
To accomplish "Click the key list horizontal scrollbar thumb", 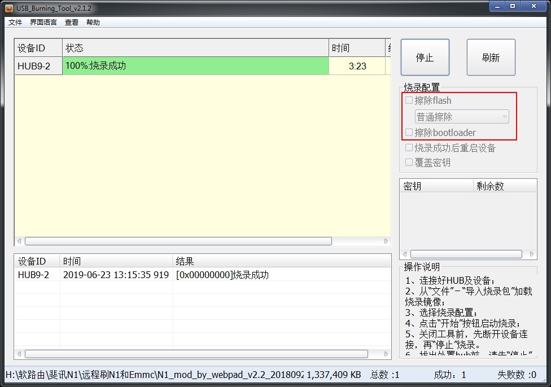I will coord(466,254).
